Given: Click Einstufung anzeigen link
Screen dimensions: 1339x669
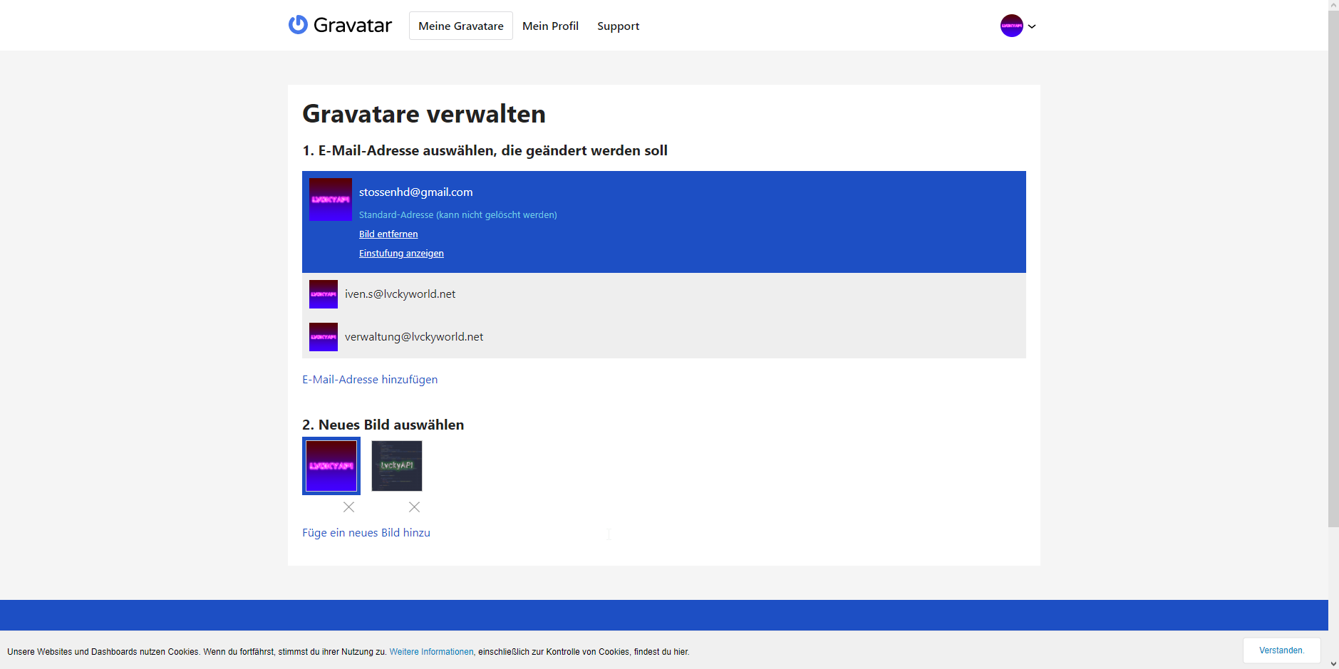Looking at the screenshot, I should [x=401, y=253].
